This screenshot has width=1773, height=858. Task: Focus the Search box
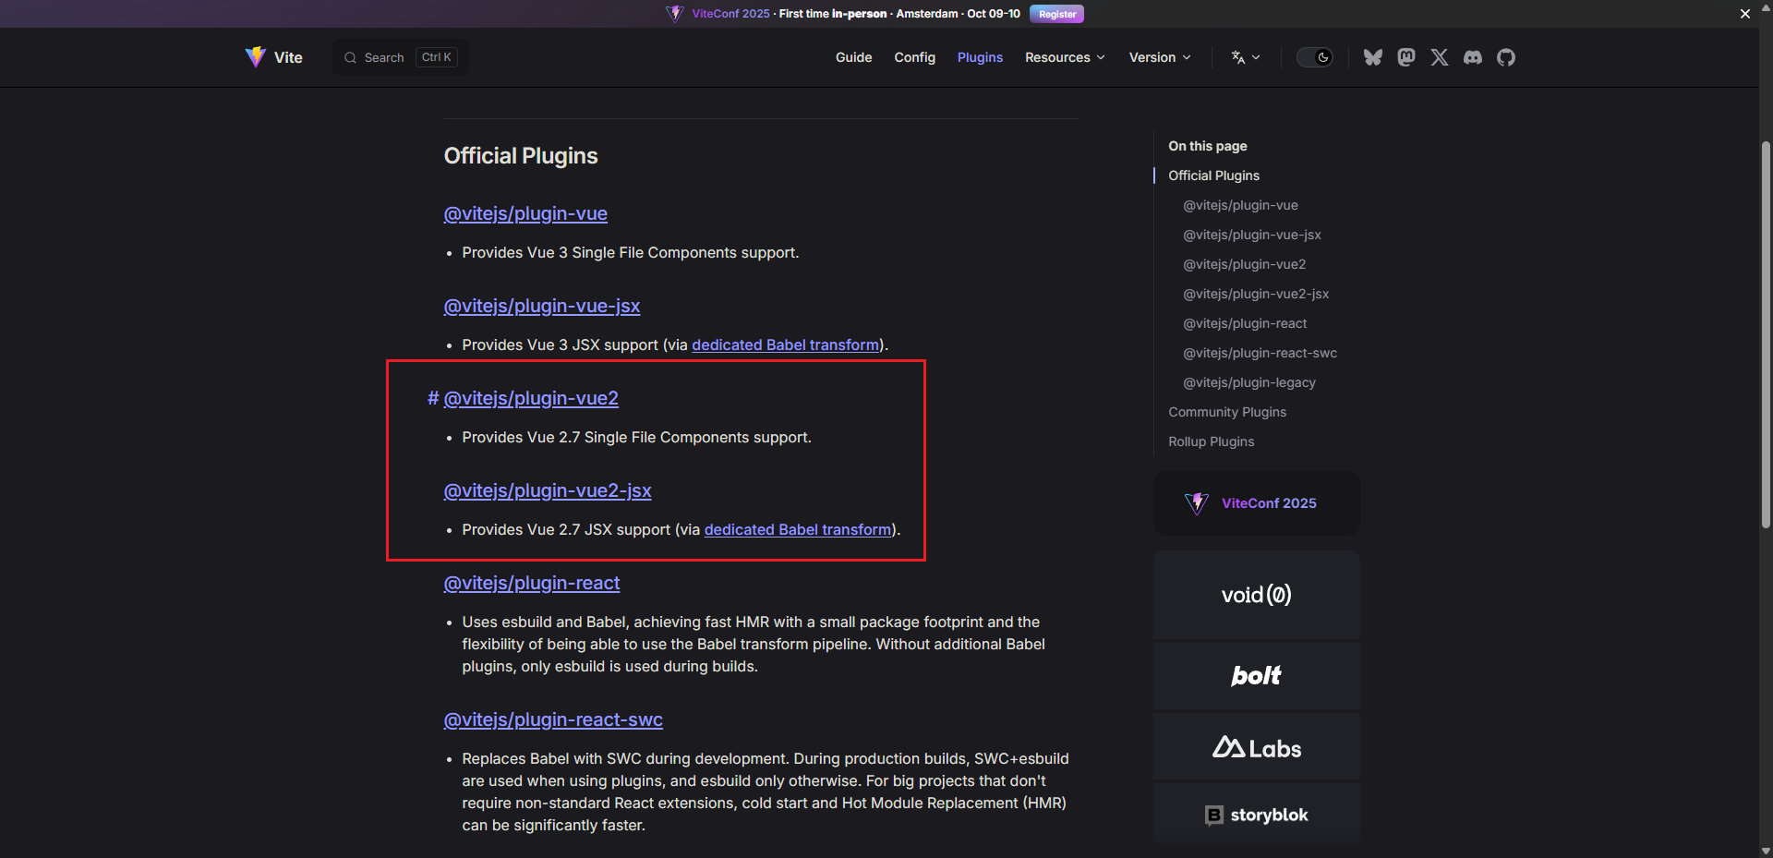(400, 57)
